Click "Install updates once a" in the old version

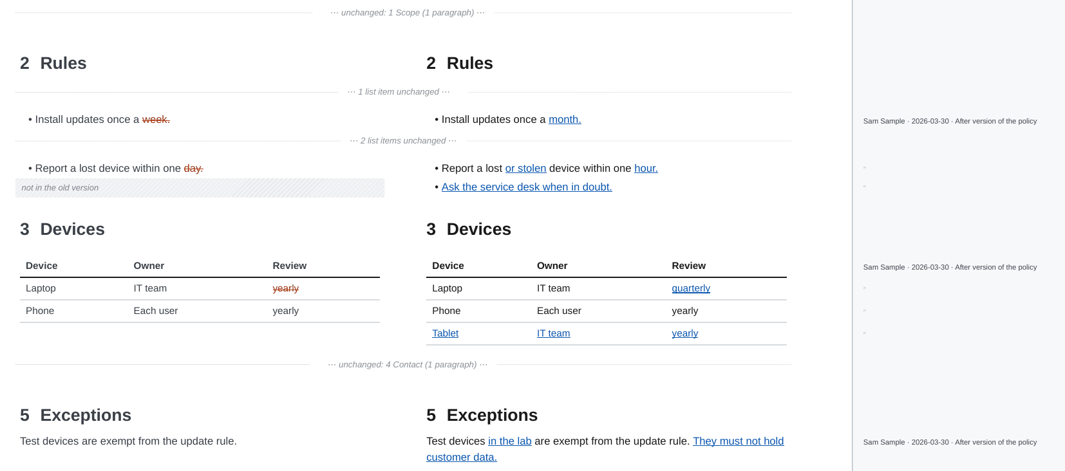[87, 120]
